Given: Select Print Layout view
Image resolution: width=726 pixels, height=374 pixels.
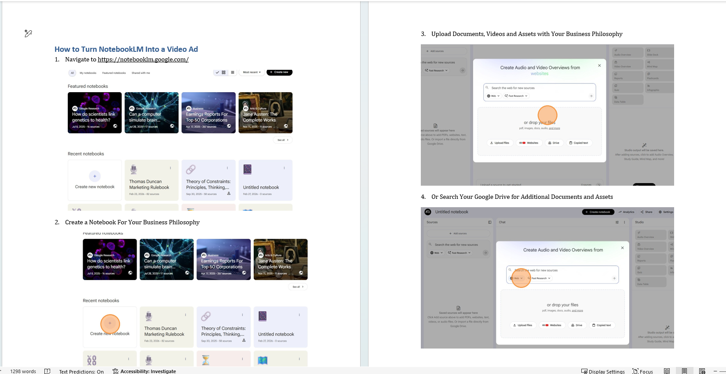Looking at the screenshot, I should tap(684, 371).
